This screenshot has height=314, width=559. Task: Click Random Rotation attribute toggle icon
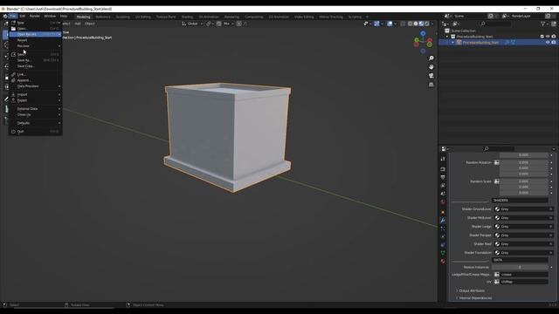497,163
